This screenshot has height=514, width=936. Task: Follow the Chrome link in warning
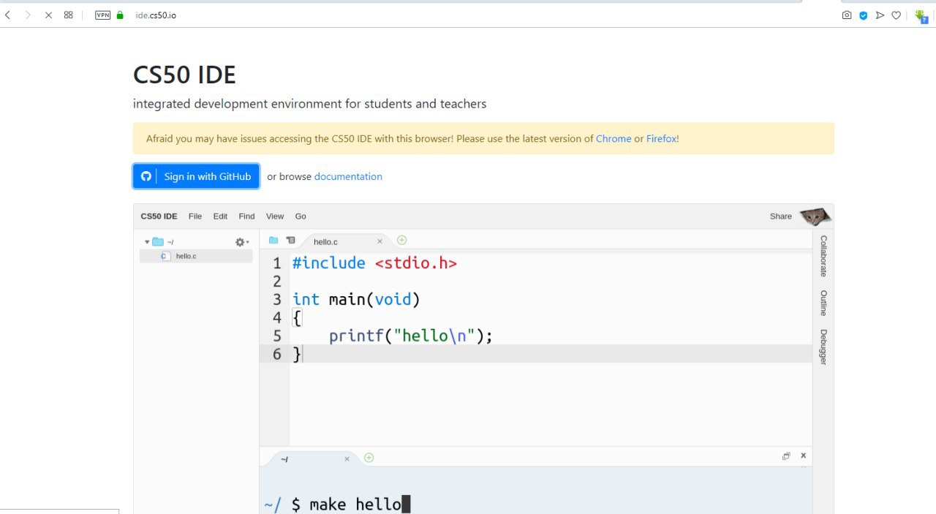click(614, 138)
